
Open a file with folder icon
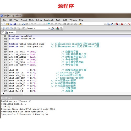8,24
